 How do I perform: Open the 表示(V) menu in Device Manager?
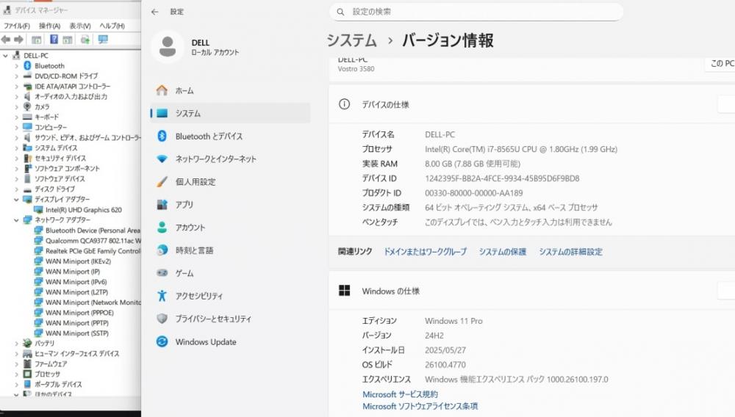[80, 26]
